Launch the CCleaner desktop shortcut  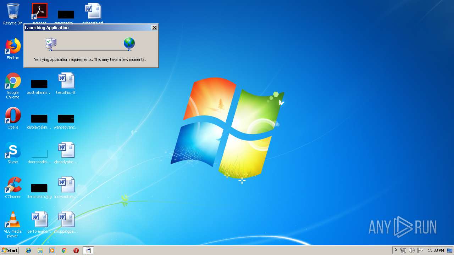tap(13, 188)
